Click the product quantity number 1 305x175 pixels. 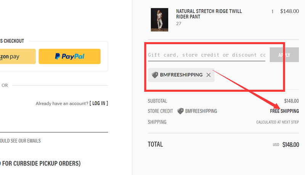pyautogui.click(x=272, y=11)
